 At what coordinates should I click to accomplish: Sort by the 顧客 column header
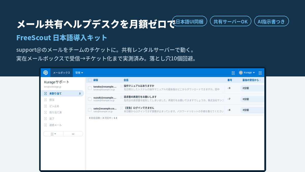pos(96,80)
